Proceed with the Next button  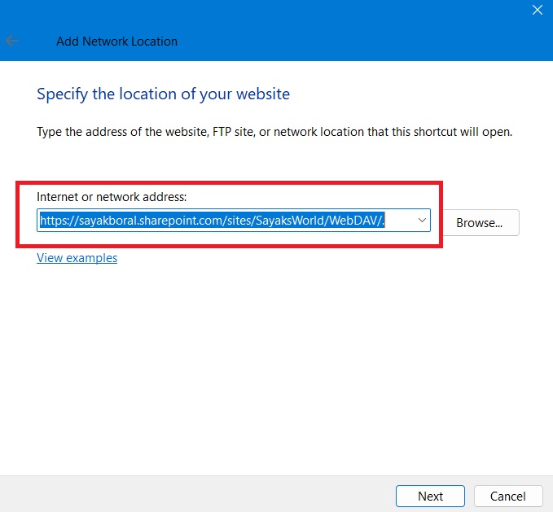coord(430,497)
